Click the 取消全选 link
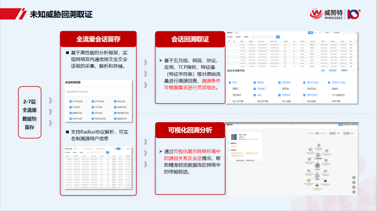The width and height of the screenshot is (377, 211). coord(333,70)
